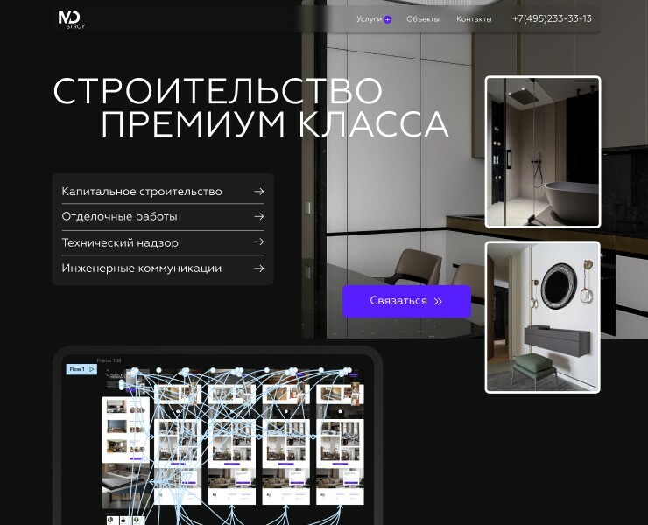Click arrow next to Отделочные работы
This screenshot has width=648, height=525.
(x=258, y=216)
